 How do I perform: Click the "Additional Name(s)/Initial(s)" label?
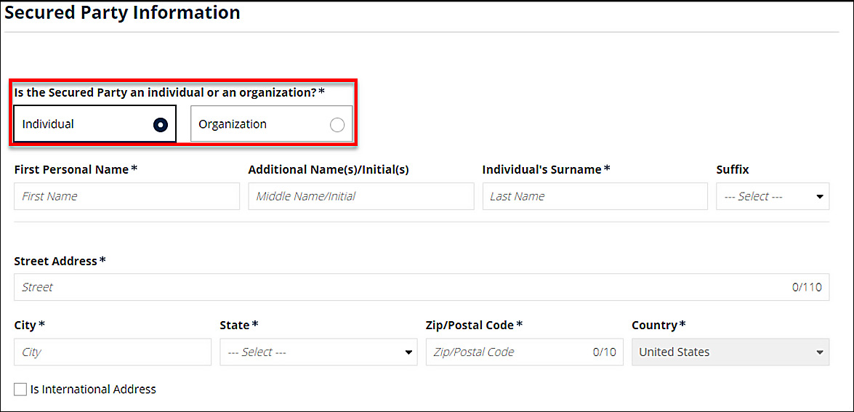(329, 169)
